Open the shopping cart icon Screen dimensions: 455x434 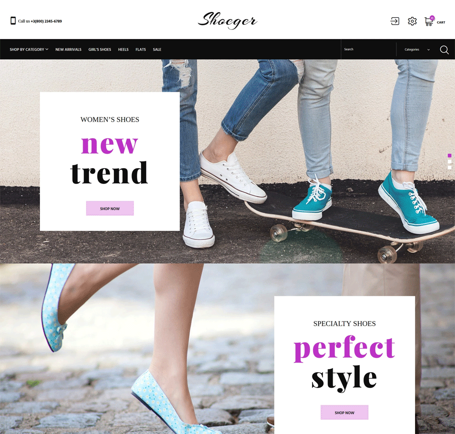(428, 22)
